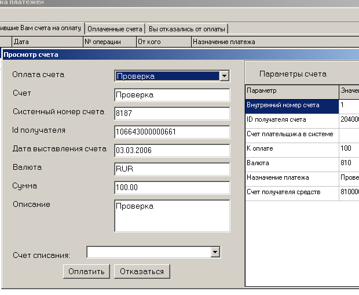Viewport: 359px width, 295px height.
Task: Open the Вы отказались от оплаты tab
Action: click(x=186, y=28)
